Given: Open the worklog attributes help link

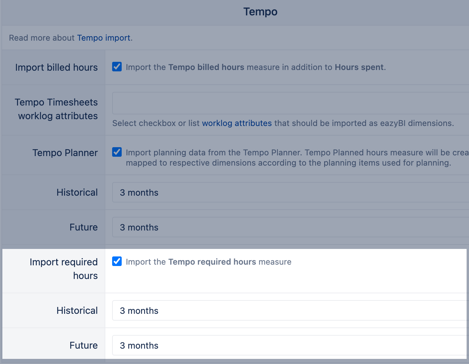Looking at the screenshot, I should [237, 123].
